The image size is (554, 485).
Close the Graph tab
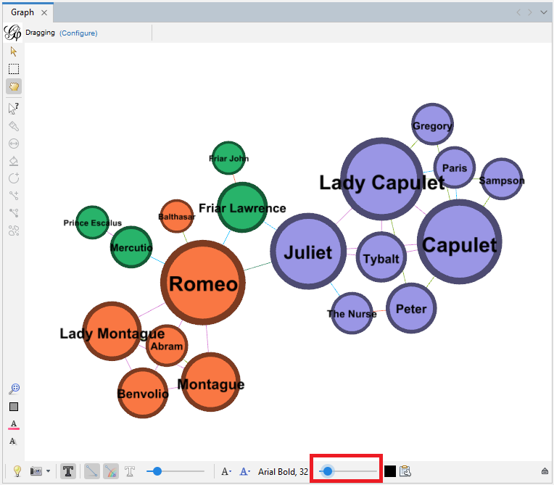click(44, 13)
